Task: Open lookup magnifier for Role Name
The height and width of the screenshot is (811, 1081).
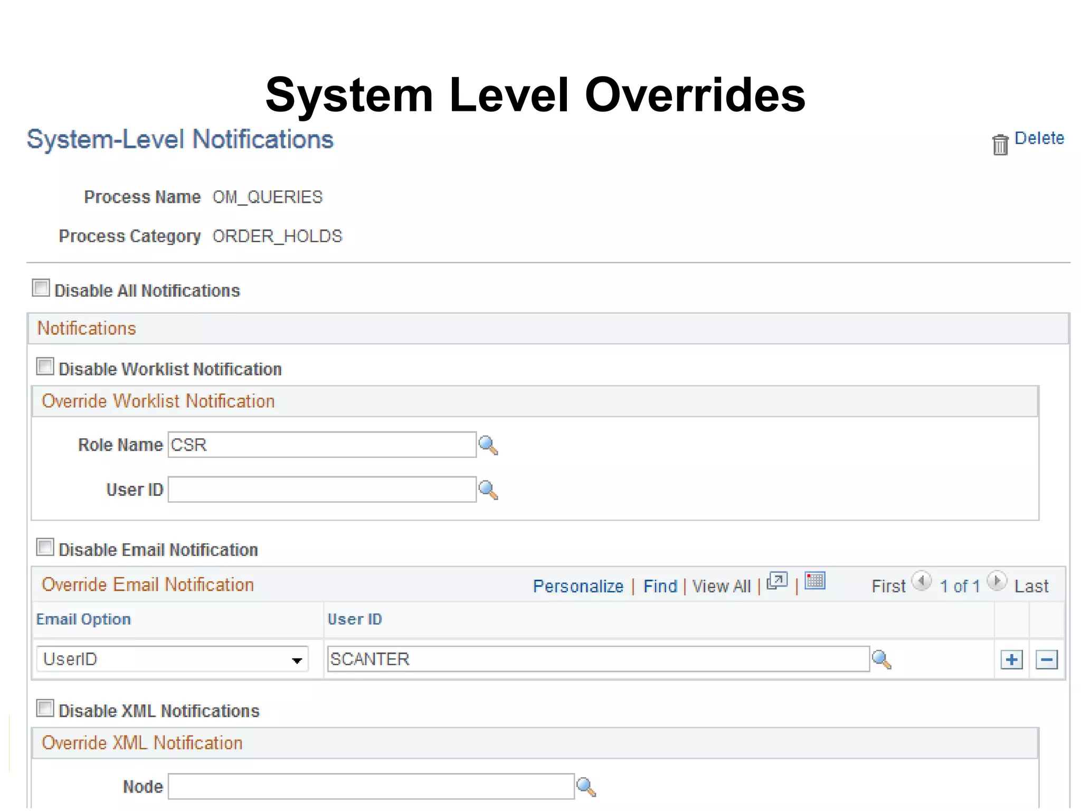Action: (488, 445)
